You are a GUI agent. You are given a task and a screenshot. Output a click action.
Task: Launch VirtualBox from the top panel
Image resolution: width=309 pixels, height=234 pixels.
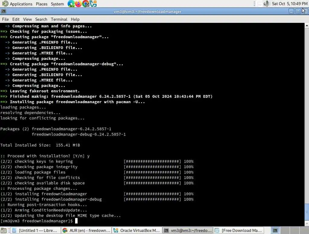click(x=93, y=4)
